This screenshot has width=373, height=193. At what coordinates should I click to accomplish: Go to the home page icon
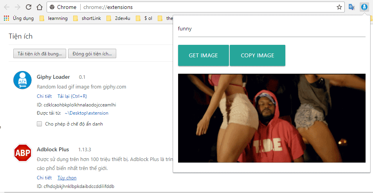coord(40,7)
